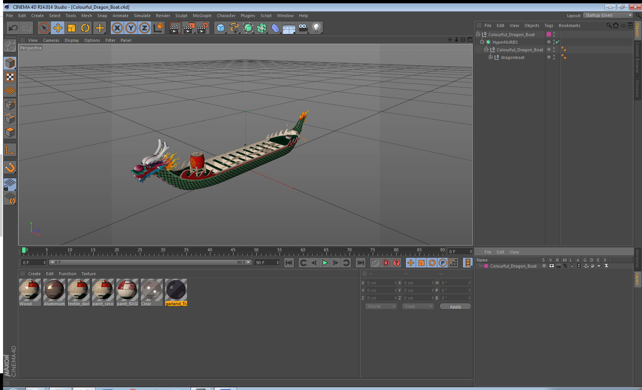Switch to Texture mode

point(10,77)
